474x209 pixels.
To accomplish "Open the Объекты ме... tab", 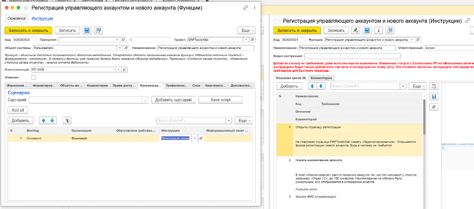I will pyautogui.click(x=71, y=85).
